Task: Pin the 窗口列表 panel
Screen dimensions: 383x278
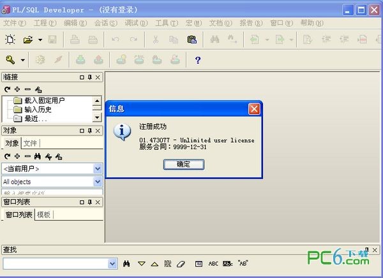Action: point(90,202)
